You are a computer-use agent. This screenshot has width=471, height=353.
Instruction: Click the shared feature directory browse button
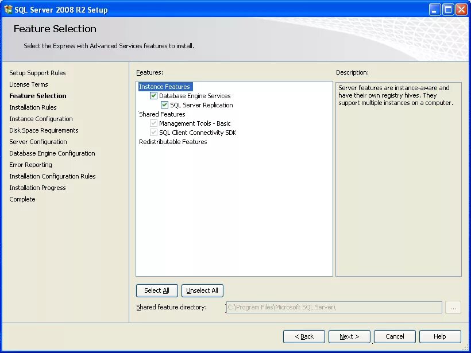[453, 308]
